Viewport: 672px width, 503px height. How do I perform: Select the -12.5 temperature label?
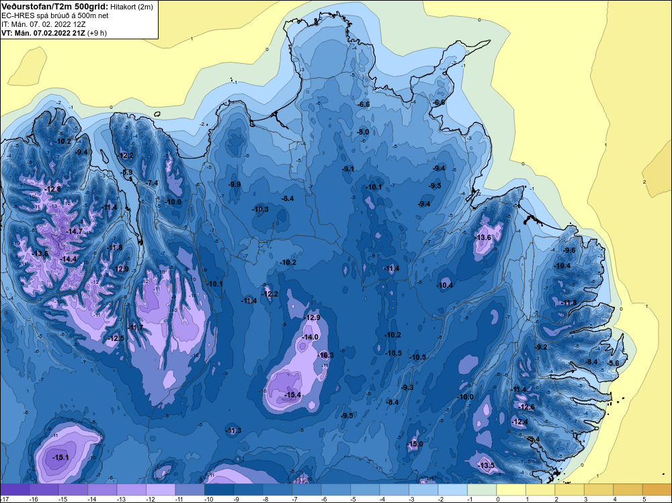click(116, 338)
